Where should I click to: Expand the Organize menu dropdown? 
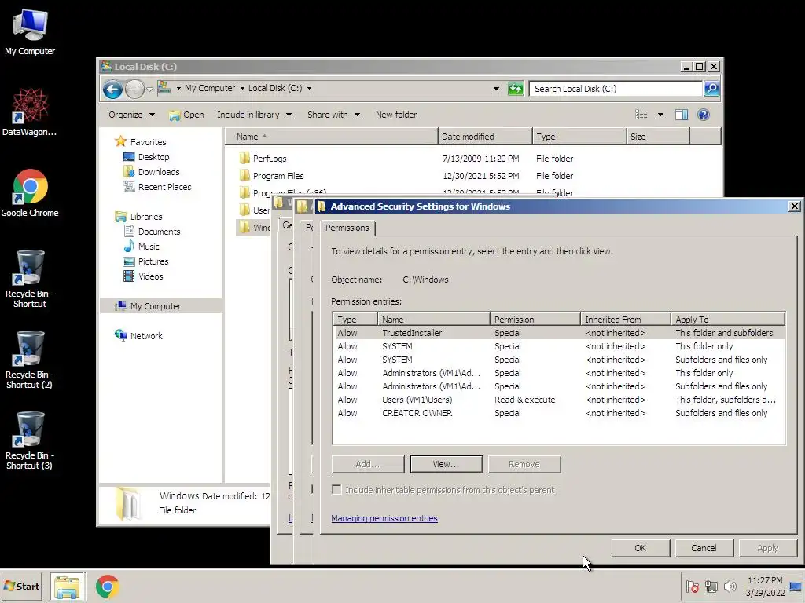(152, 115)
